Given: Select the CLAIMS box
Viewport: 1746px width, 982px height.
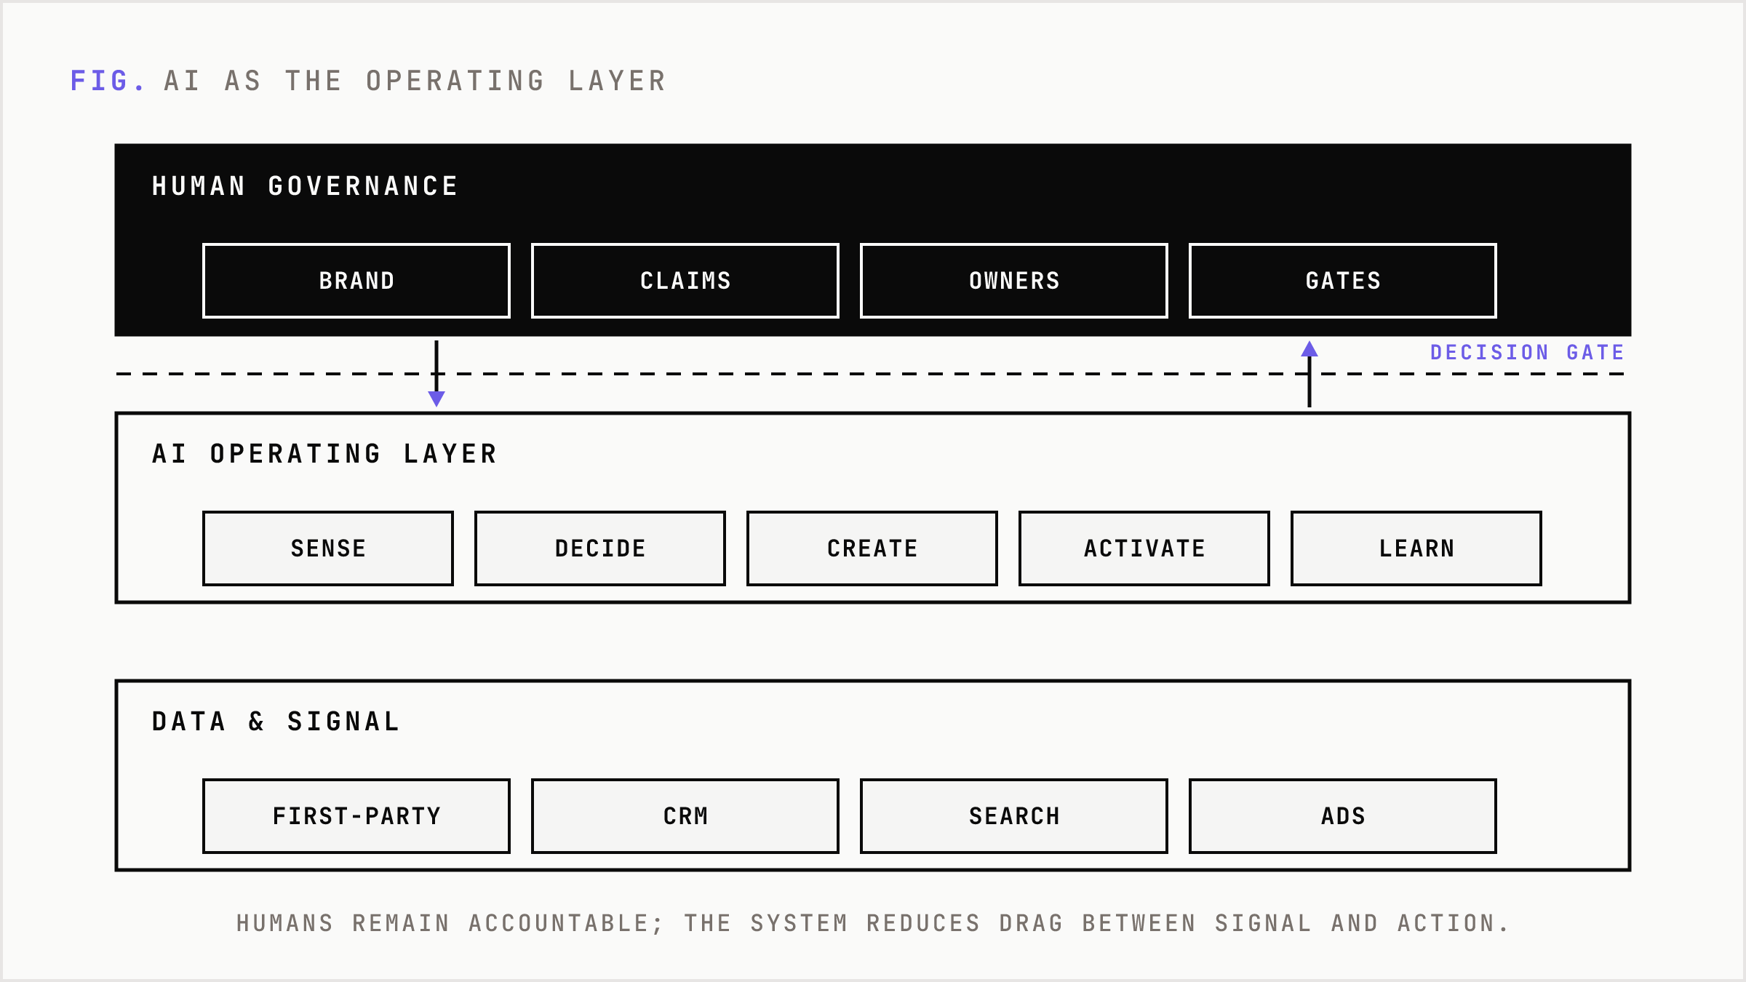Looking at the screenshot, I should point(685,281).
